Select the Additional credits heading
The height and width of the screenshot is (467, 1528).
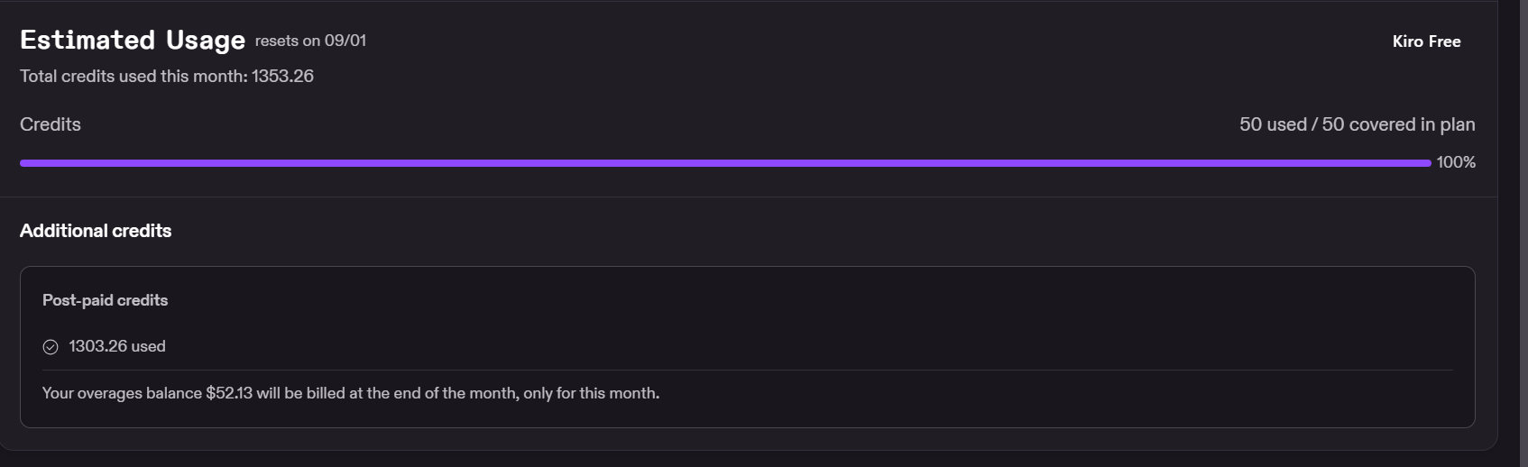click(96, 231)
